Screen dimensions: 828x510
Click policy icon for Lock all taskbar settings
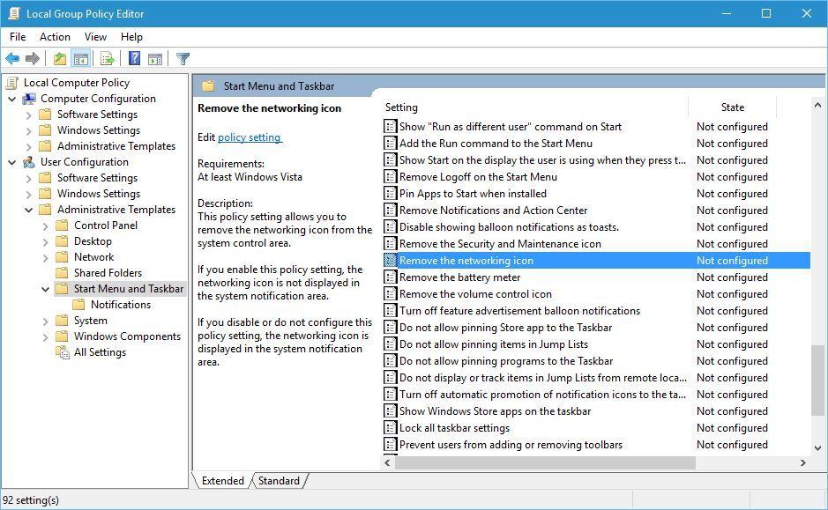[x=390, y=428]
